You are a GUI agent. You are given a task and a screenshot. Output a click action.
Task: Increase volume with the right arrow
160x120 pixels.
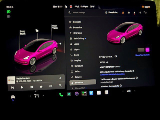pyautogui.click(x=135, y=90)
